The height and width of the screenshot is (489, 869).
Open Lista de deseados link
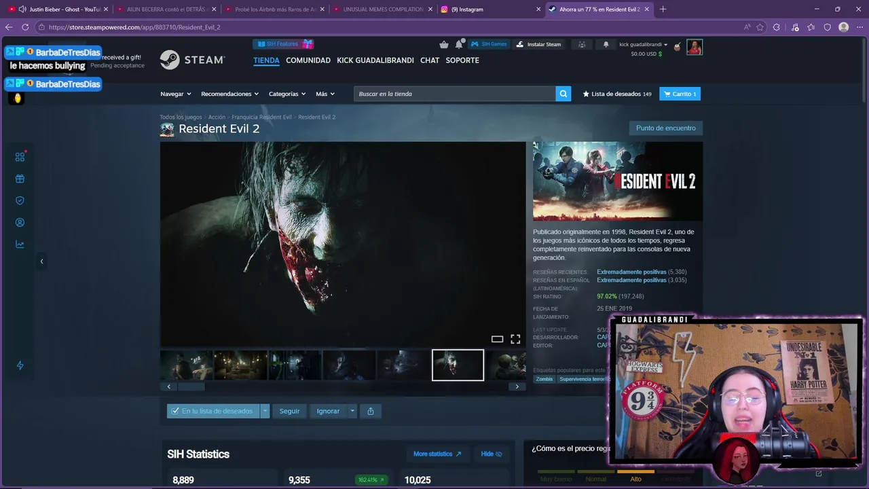point(617,94)
